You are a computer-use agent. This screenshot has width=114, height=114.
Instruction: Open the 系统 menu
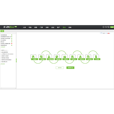(x=70, y=27)
